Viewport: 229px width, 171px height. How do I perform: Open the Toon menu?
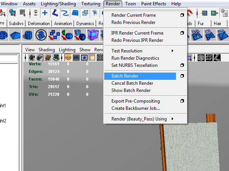coord(131,4)
